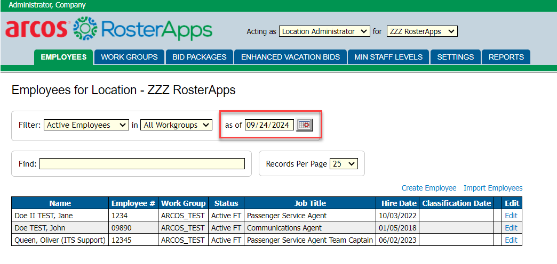Click the as of date field
Viewport: 557px width, 264px height.
point(269,125)
